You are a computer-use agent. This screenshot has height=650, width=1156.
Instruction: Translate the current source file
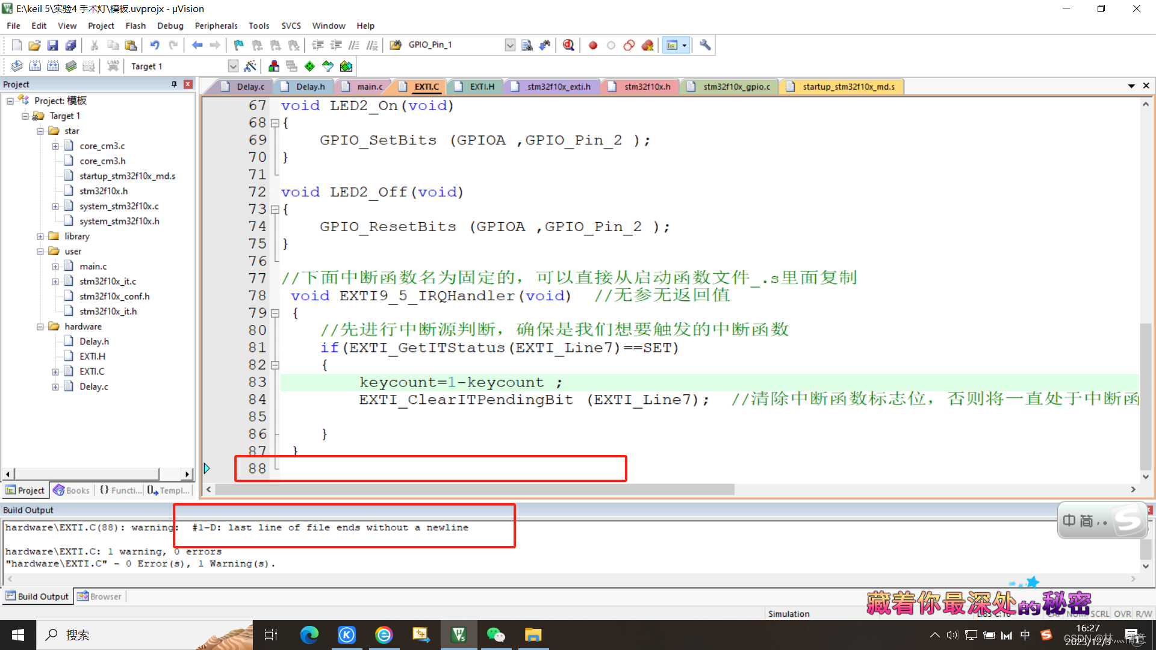[16, 66]
